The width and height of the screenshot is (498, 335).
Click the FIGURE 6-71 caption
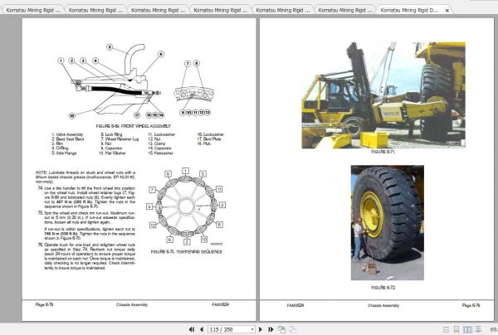click(x=383, y=152)
